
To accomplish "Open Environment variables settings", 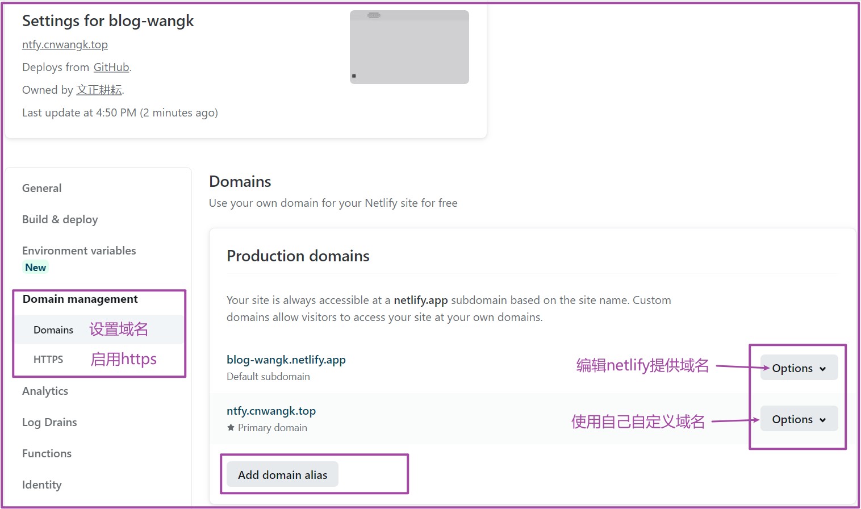I will 79,251.
